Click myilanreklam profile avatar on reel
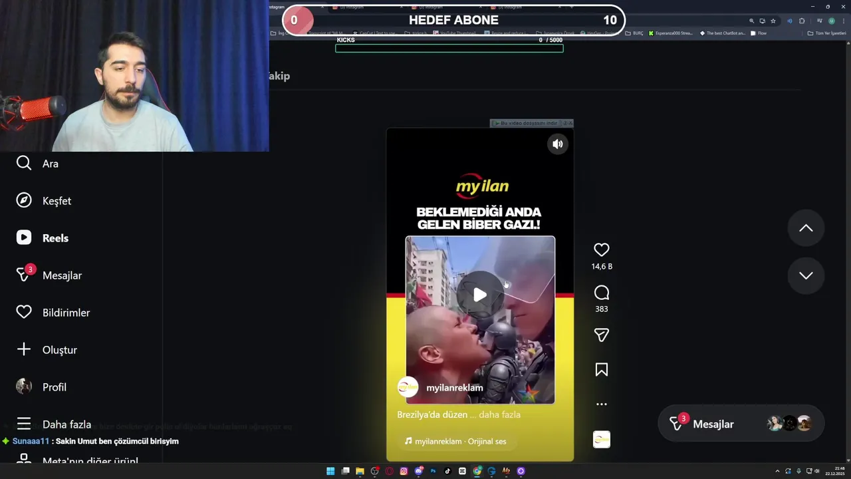Viewport: 851px width, 479px height. (408, 387)
